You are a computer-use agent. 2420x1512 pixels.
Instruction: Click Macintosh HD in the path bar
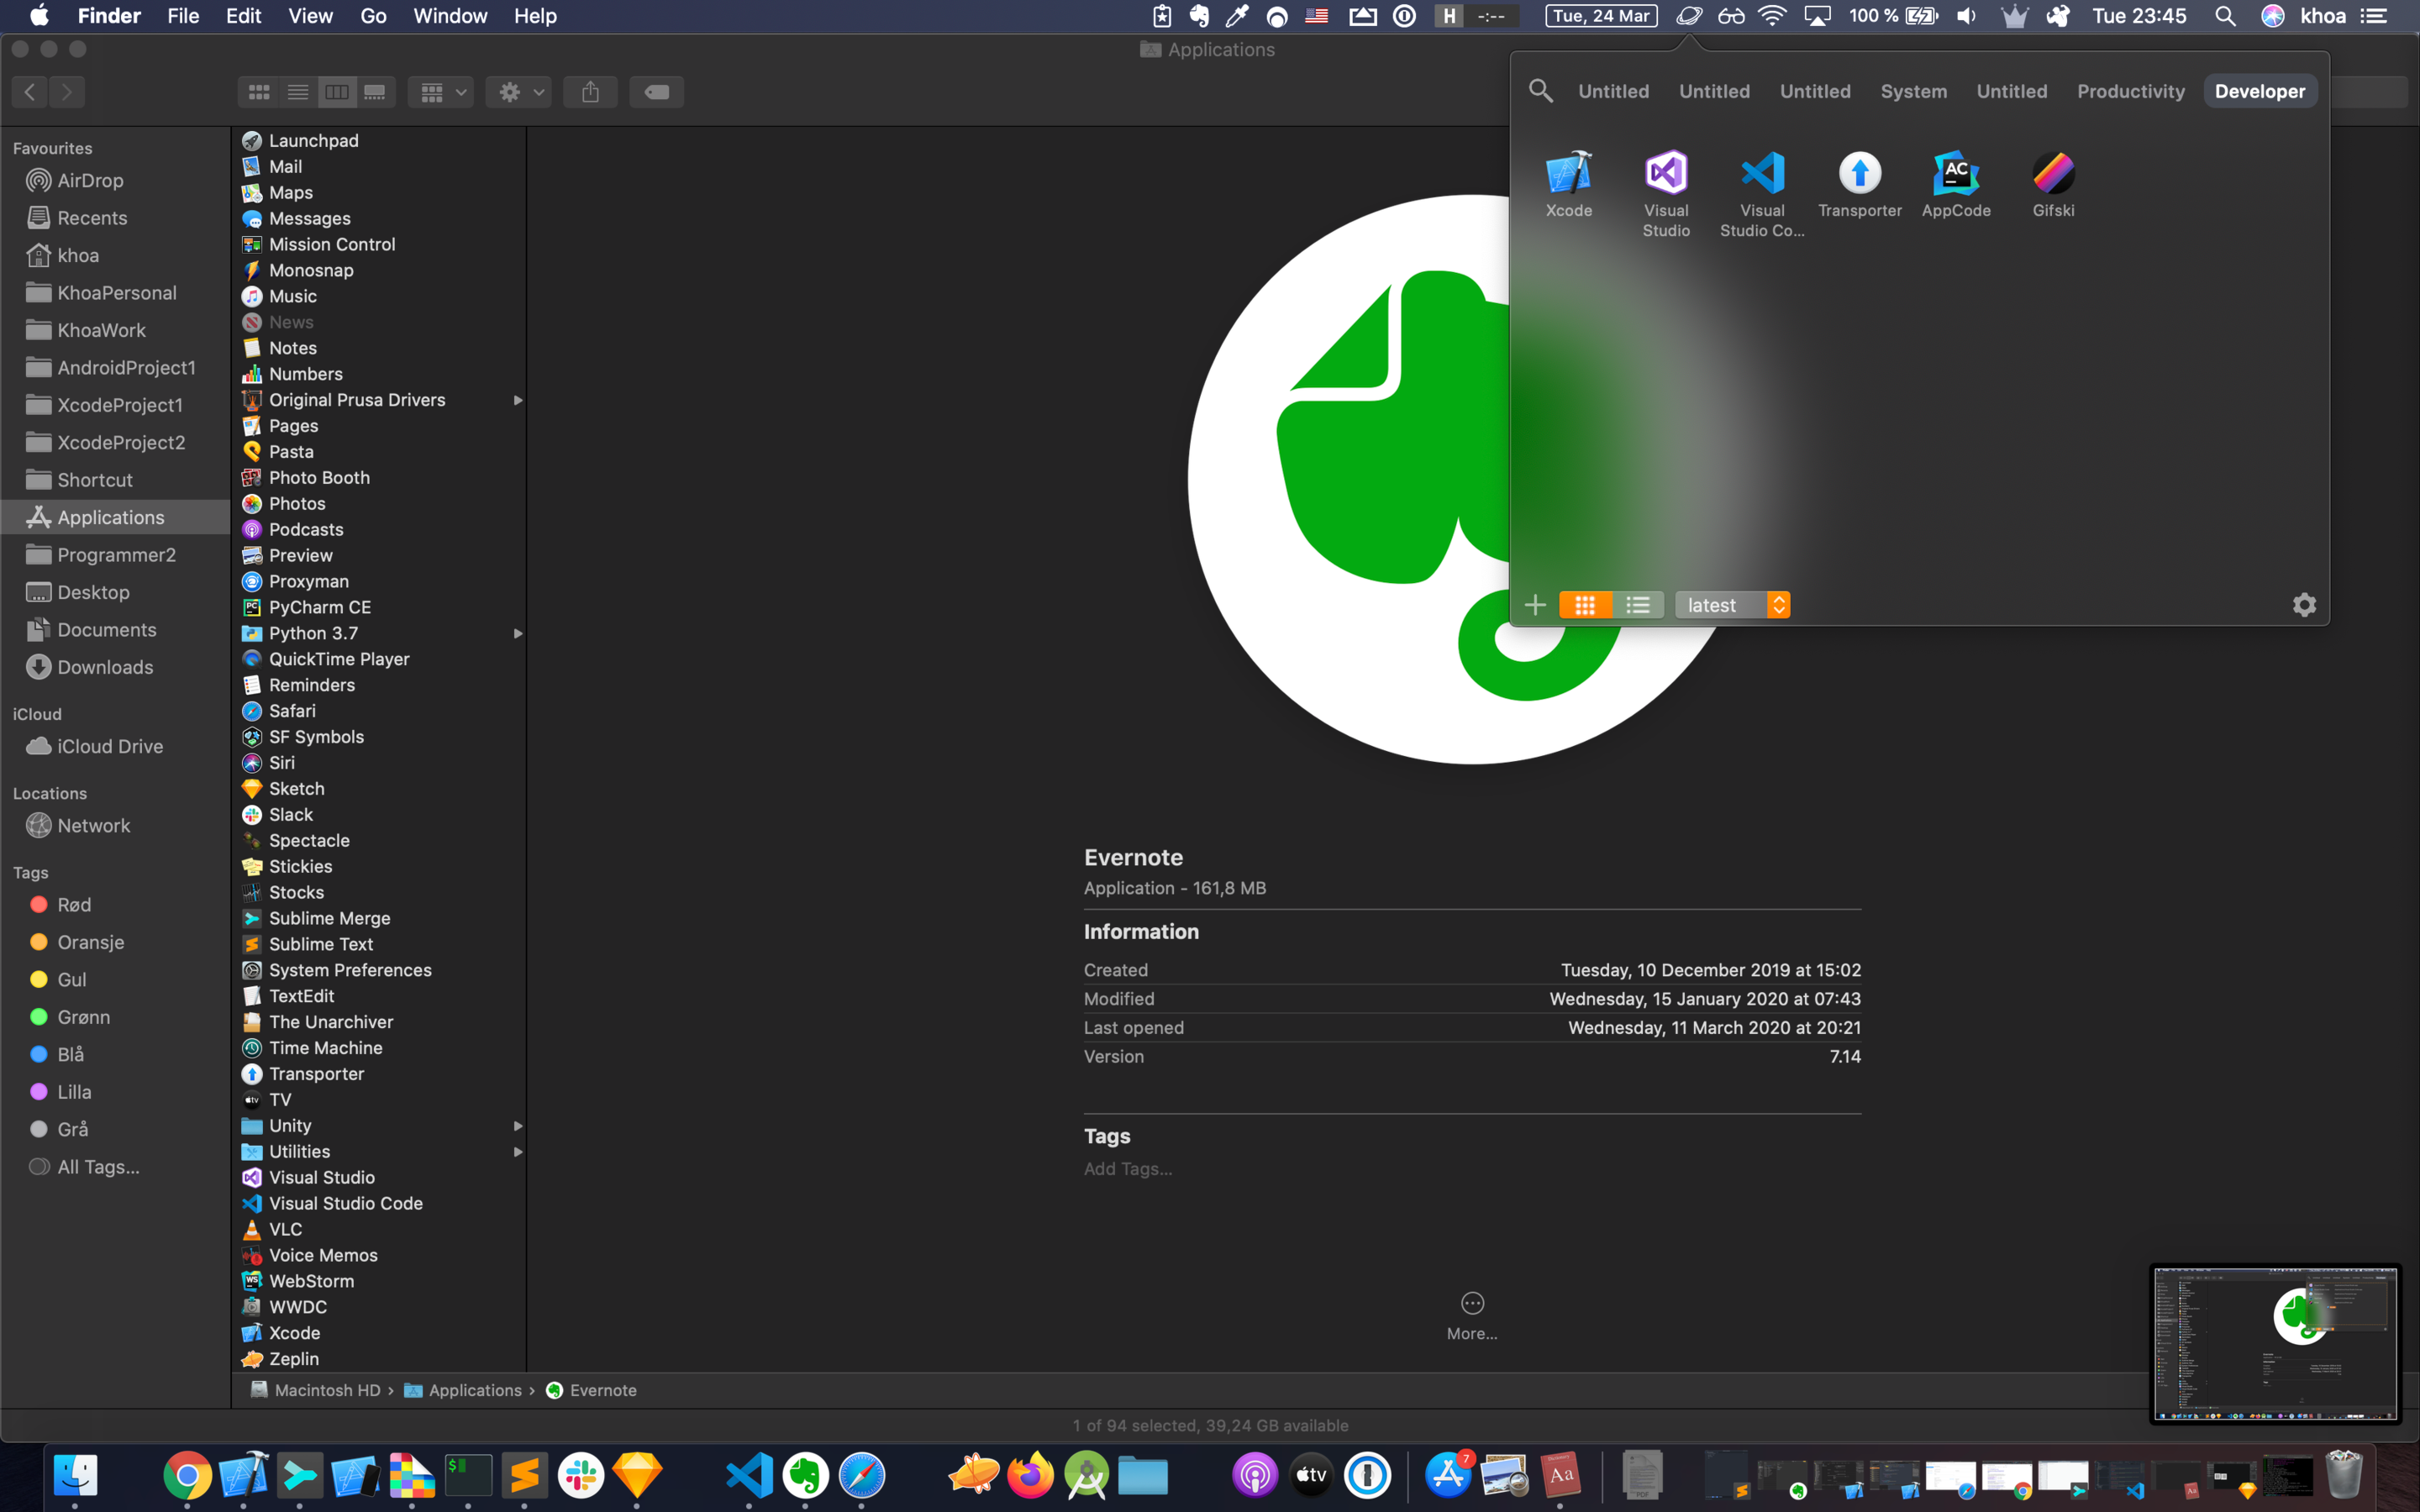click(x=315, y=1390)
